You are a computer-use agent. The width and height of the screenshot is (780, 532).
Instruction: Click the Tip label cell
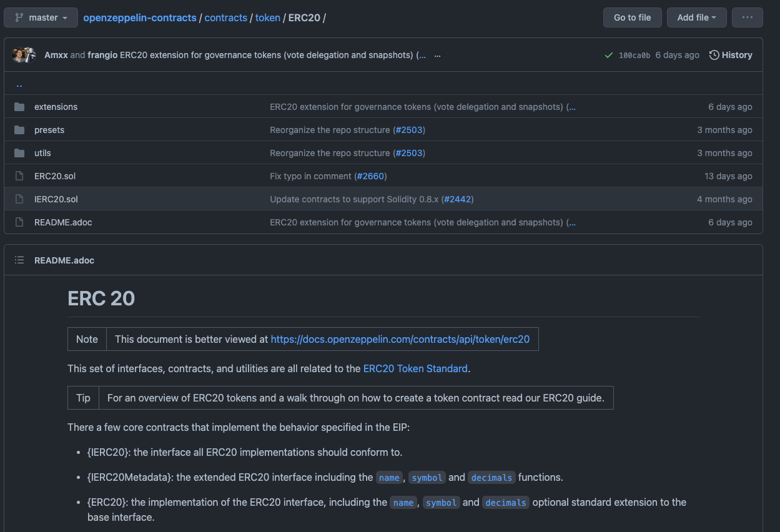pos(83,398)
